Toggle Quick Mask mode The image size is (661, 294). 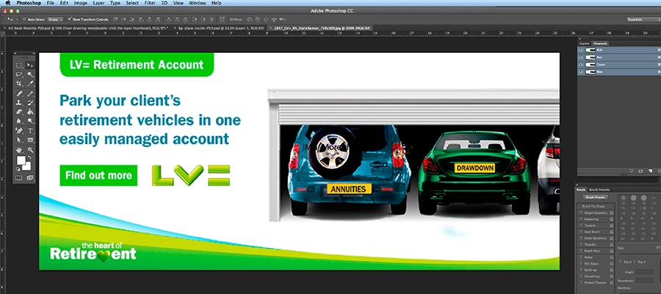[19, 178]
